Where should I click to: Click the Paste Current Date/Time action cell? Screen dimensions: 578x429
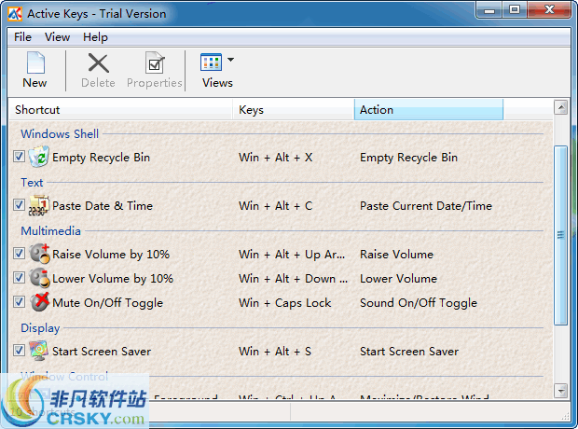coord(426,206)
